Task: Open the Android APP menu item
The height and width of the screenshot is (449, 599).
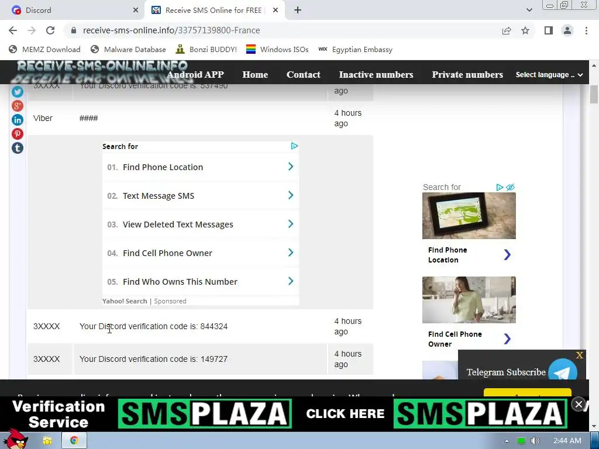Action: point(195,75)
